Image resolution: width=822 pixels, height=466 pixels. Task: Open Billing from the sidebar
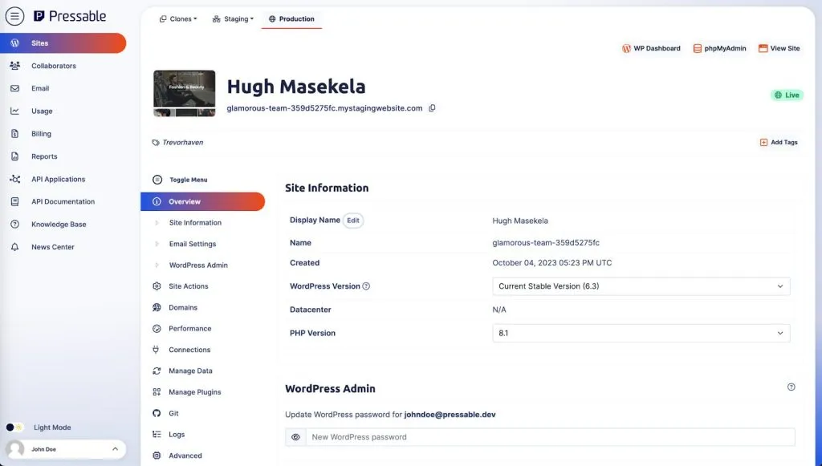tap(41, 133)
